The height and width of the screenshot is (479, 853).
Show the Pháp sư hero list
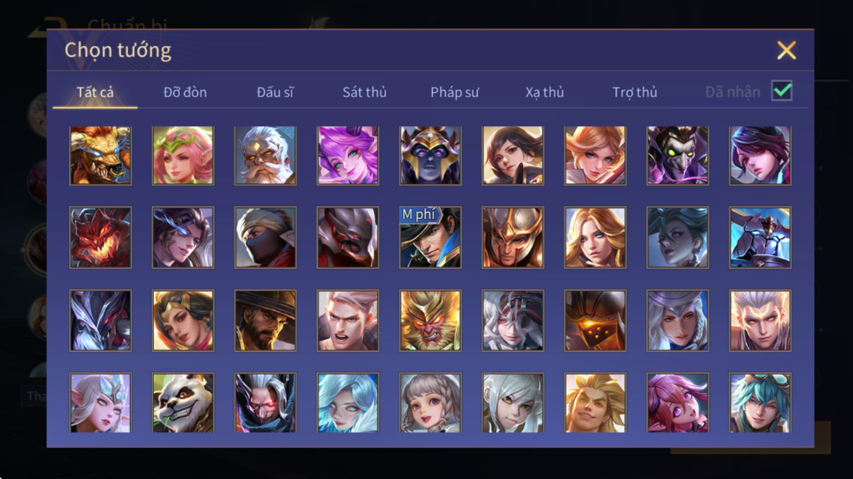(x=454, y=92)
